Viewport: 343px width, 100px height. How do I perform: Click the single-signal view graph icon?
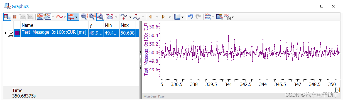tap(40, 17)
